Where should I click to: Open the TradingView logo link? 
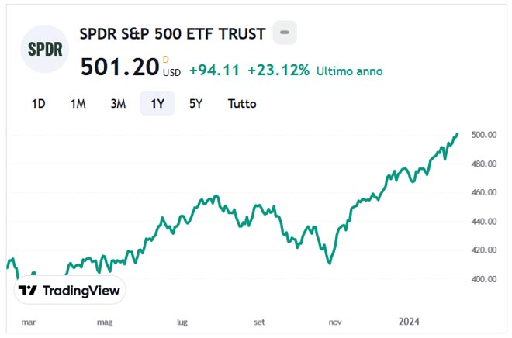coord(70,291)
